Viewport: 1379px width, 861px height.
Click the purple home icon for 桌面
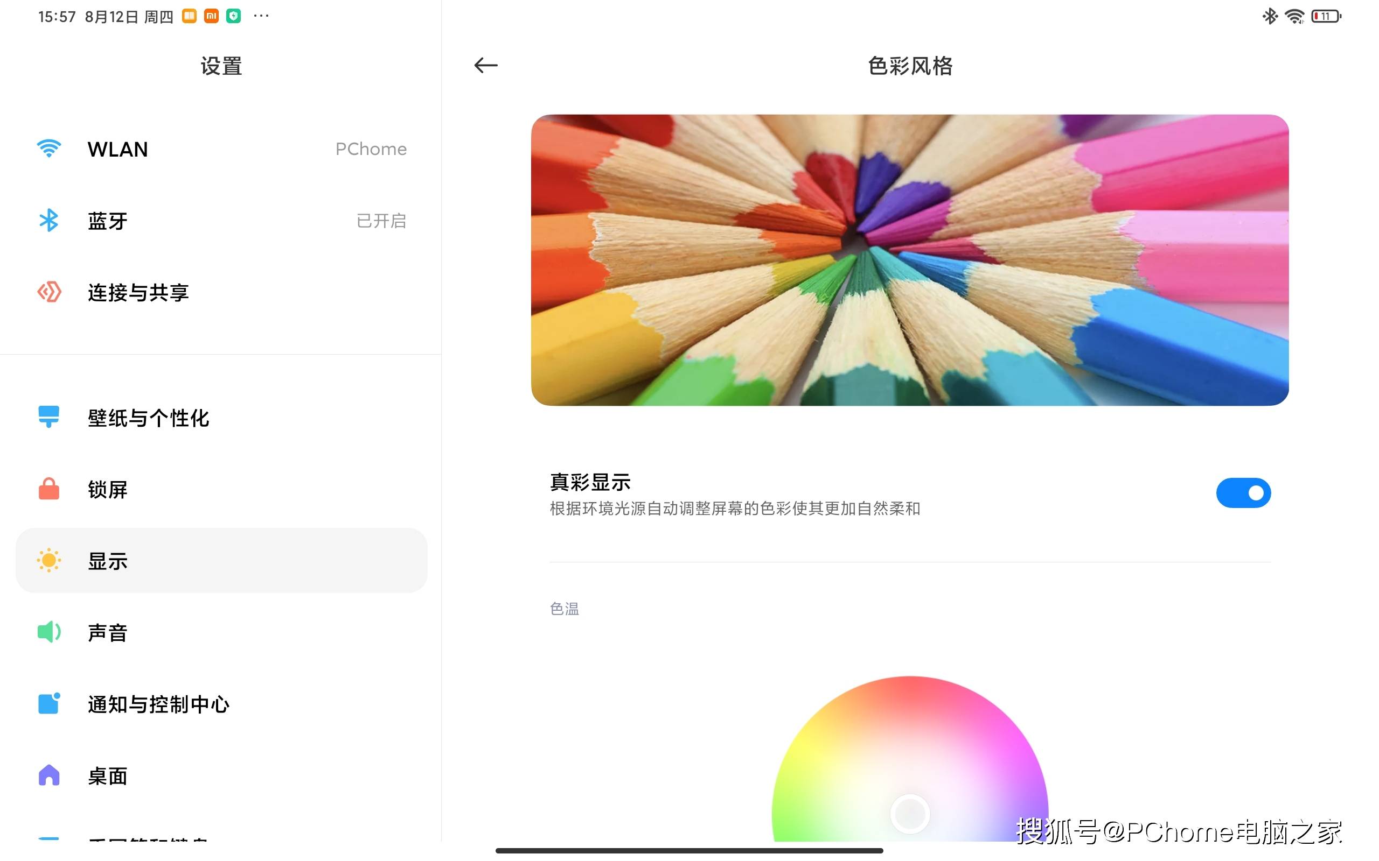pos(49,775)
